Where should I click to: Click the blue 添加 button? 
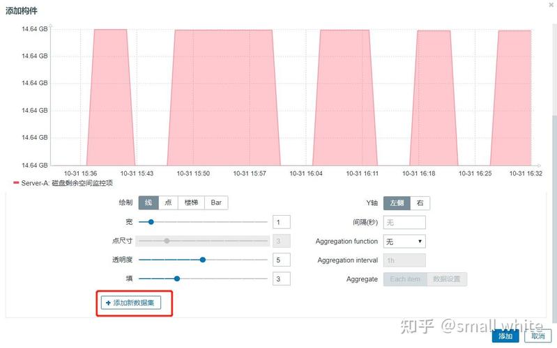[505, 336]
